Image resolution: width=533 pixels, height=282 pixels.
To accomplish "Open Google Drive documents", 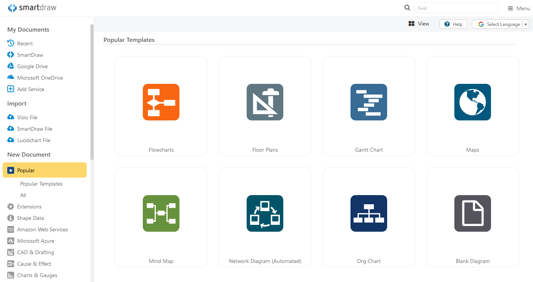I will [x=32, y=66].
